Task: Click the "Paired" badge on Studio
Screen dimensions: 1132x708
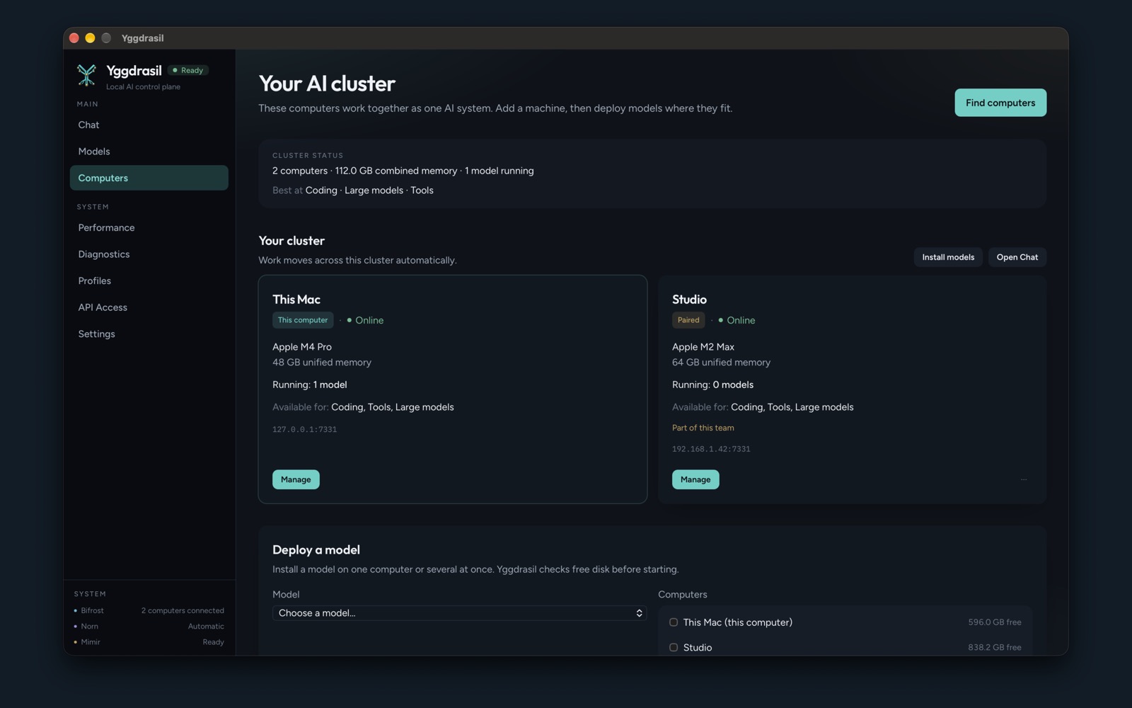Action: [x=688, y=320]
